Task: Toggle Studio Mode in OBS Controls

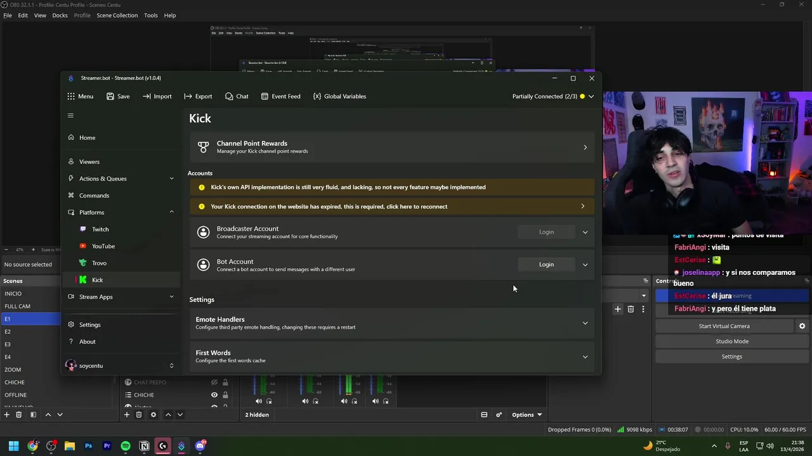Action: (732, 341)
